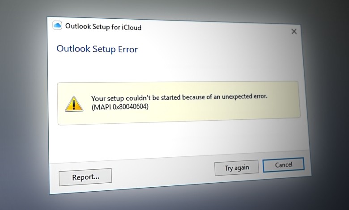Click gray footer space between Report and Try again

click(161, 172)
